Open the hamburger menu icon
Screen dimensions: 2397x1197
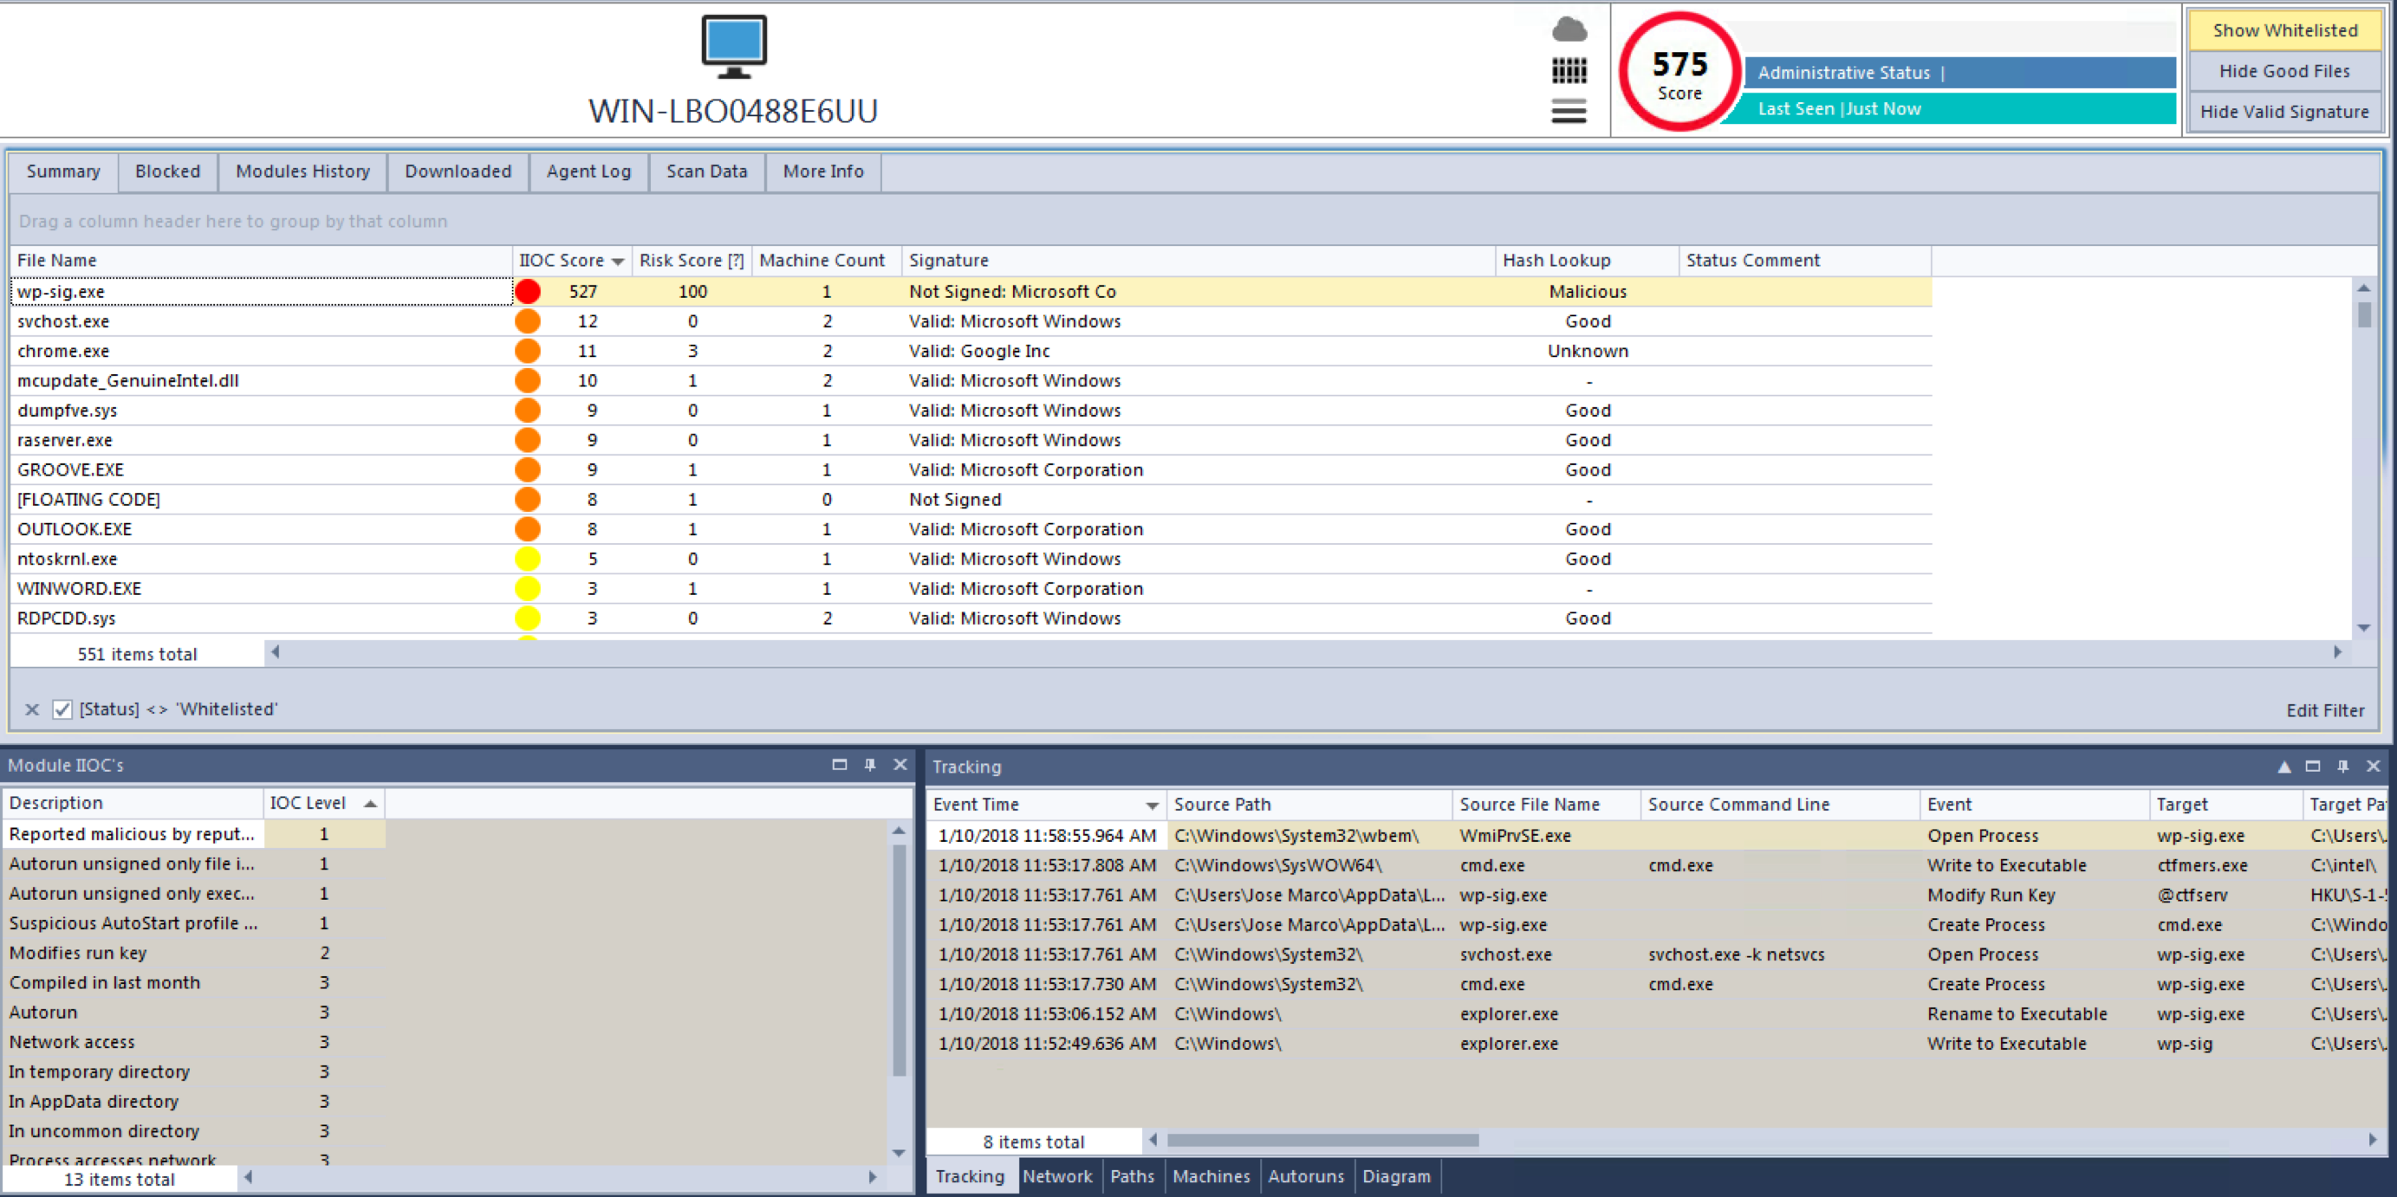click(x=1569, y=112)
